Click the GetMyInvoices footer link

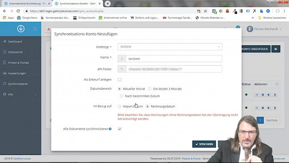(x=22, y=159)
